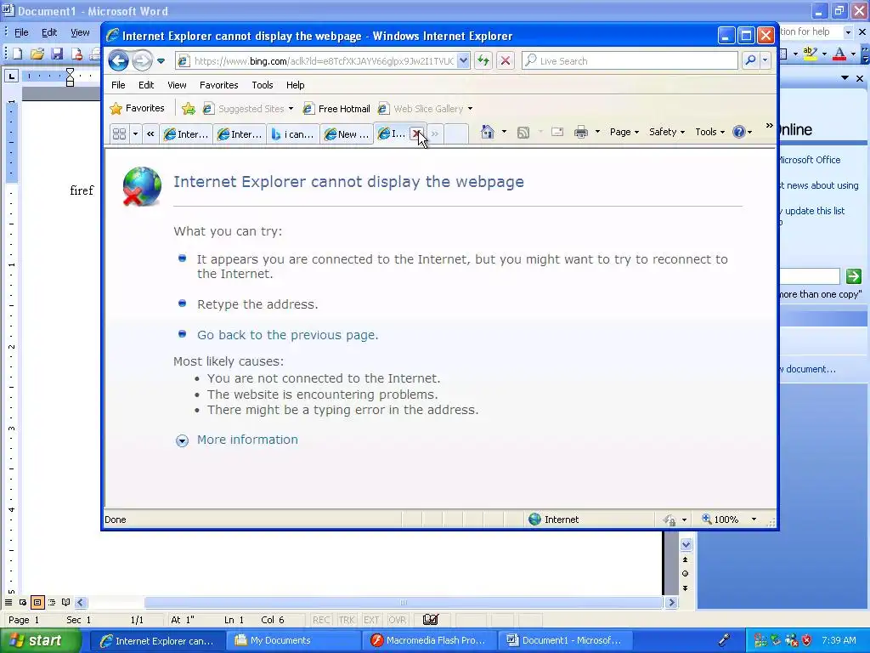The height and width of the screenshot is (653, 870).
Task: Click the Stop loading icon
Action: (x=506, y=61)
